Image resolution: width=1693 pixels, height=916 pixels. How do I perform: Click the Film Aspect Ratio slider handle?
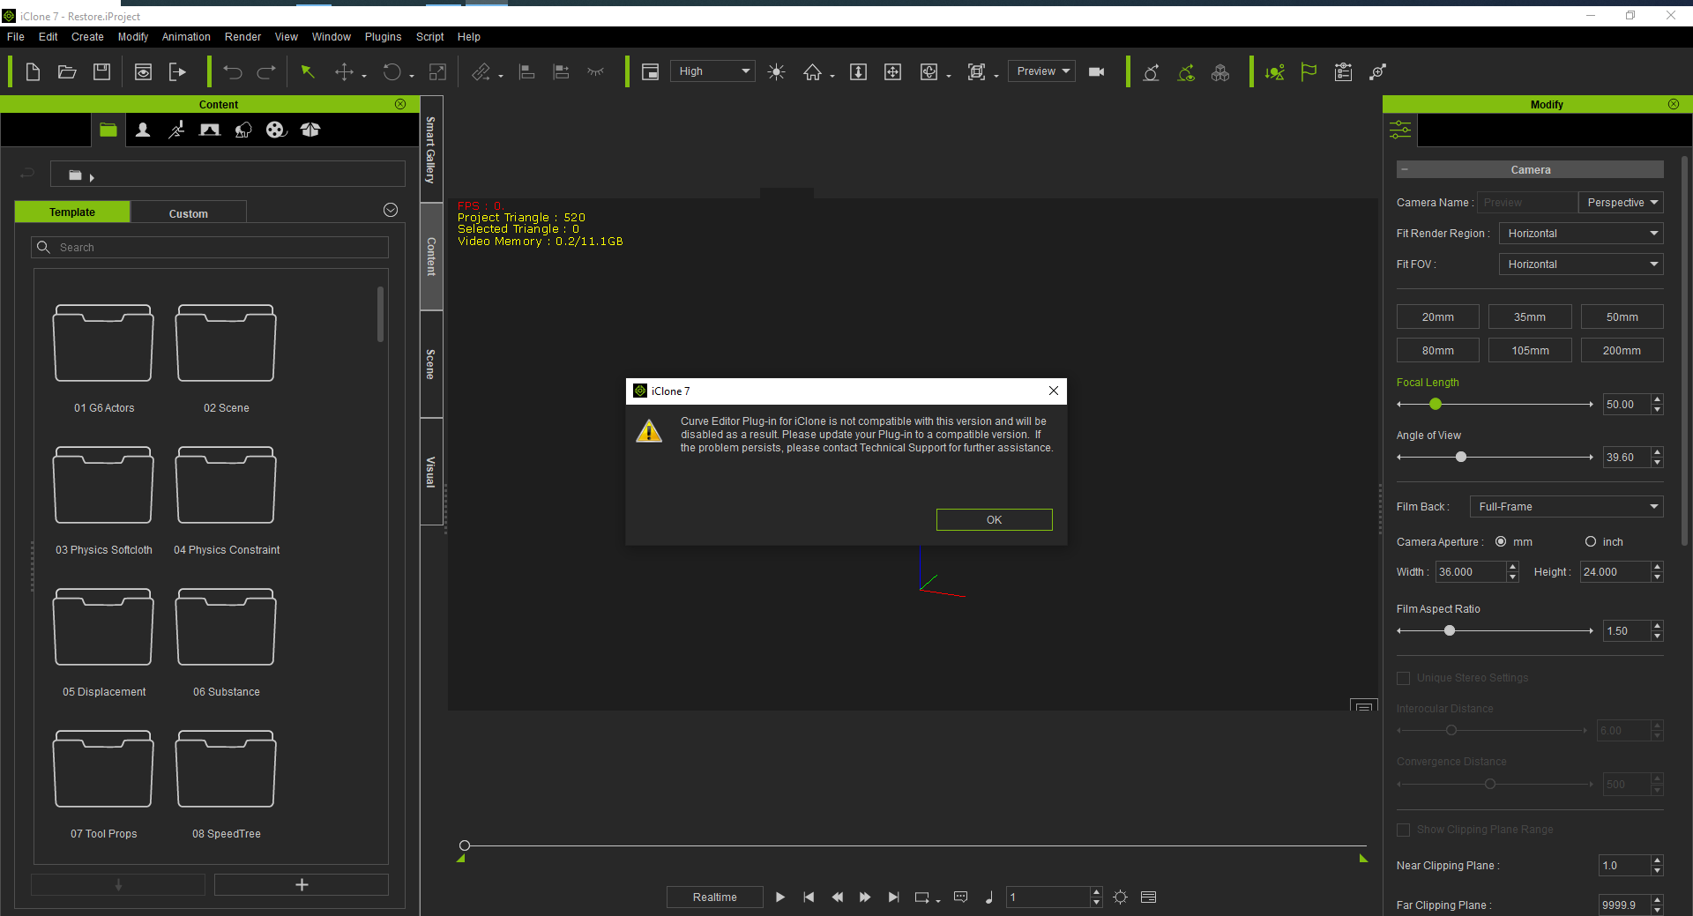point(1450,631)
